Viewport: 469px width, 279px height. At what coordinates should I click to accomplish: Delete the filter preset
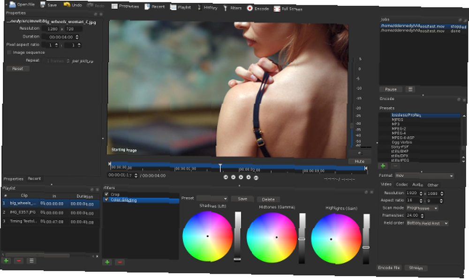coord(268,199)
